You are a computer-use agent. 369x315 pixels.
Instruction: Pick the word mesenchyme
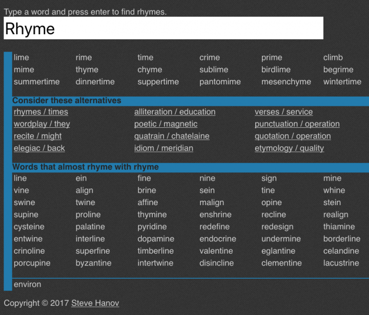[286, 82]
